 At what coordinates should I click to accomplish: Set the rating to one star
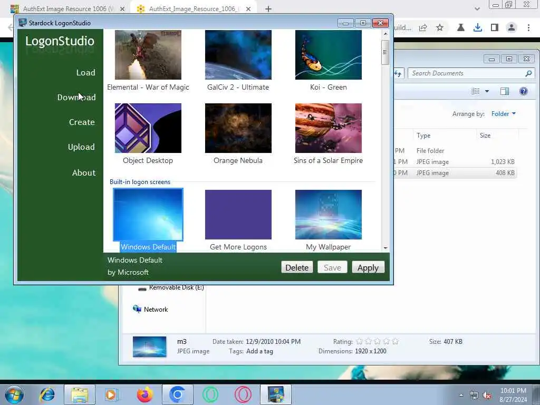(x=360, y=342)
